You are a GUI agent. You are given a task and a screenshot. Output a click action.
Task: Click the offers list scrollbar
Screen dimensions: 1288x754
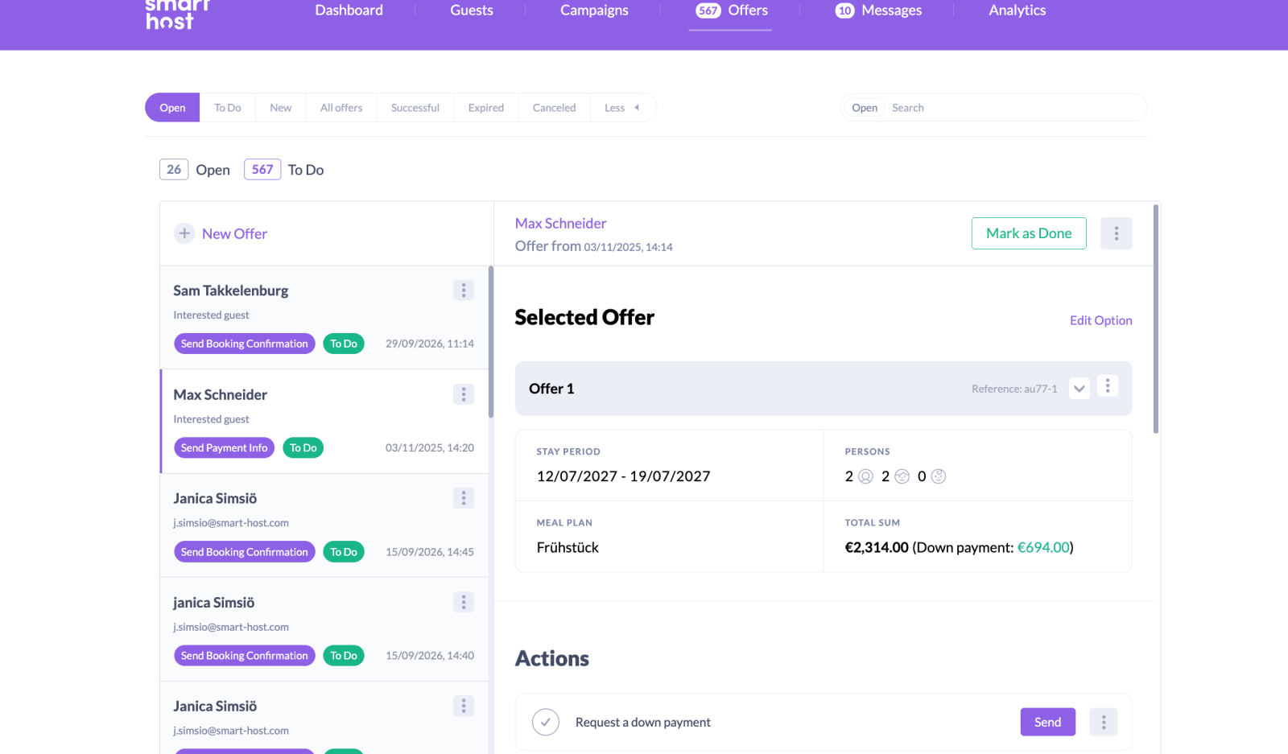pos(490,342)
